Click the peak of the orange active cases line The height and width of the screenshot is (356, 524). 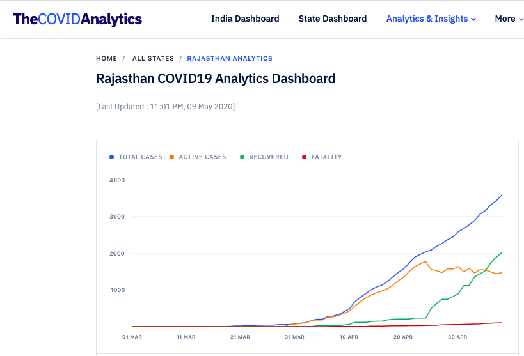pyautogui.click(x=425, y=261)
